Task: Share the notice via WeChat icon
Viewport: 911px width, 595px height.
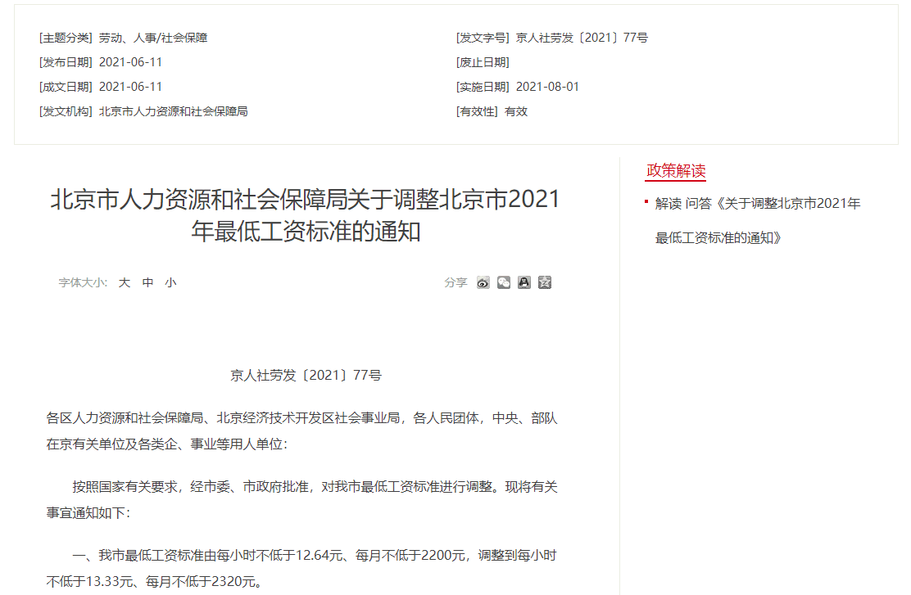Action: tap(504, 282)
